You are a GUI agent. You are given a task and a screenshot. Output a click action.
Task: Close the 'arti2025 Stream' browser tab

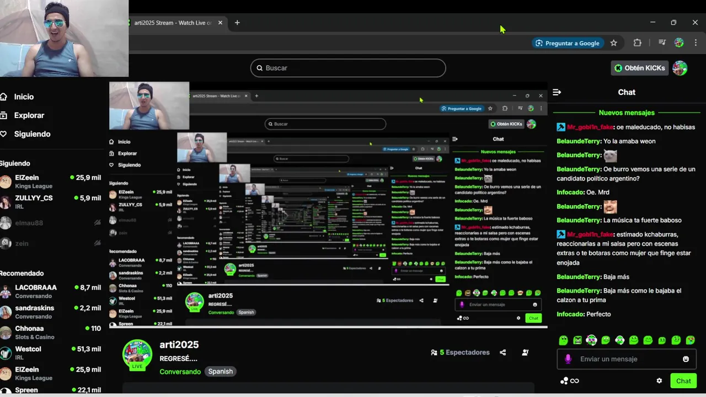tap(220, 23)
